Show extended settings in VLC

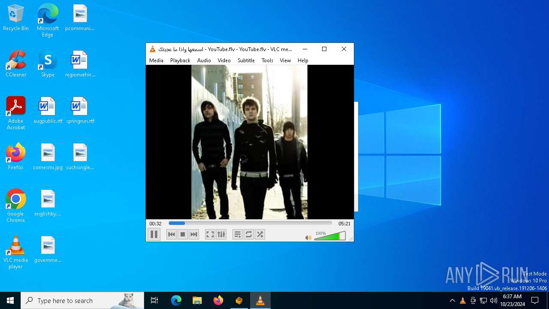tap(221, 234)
